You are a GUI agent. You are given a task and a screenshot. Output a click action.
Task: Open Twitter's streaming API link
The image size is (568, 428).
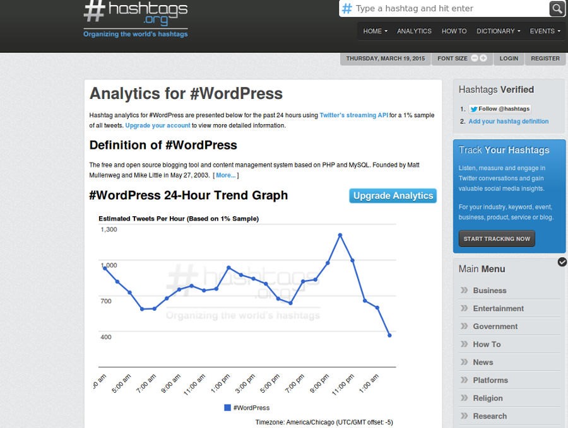pyautogui.click(x=353, y=115)
